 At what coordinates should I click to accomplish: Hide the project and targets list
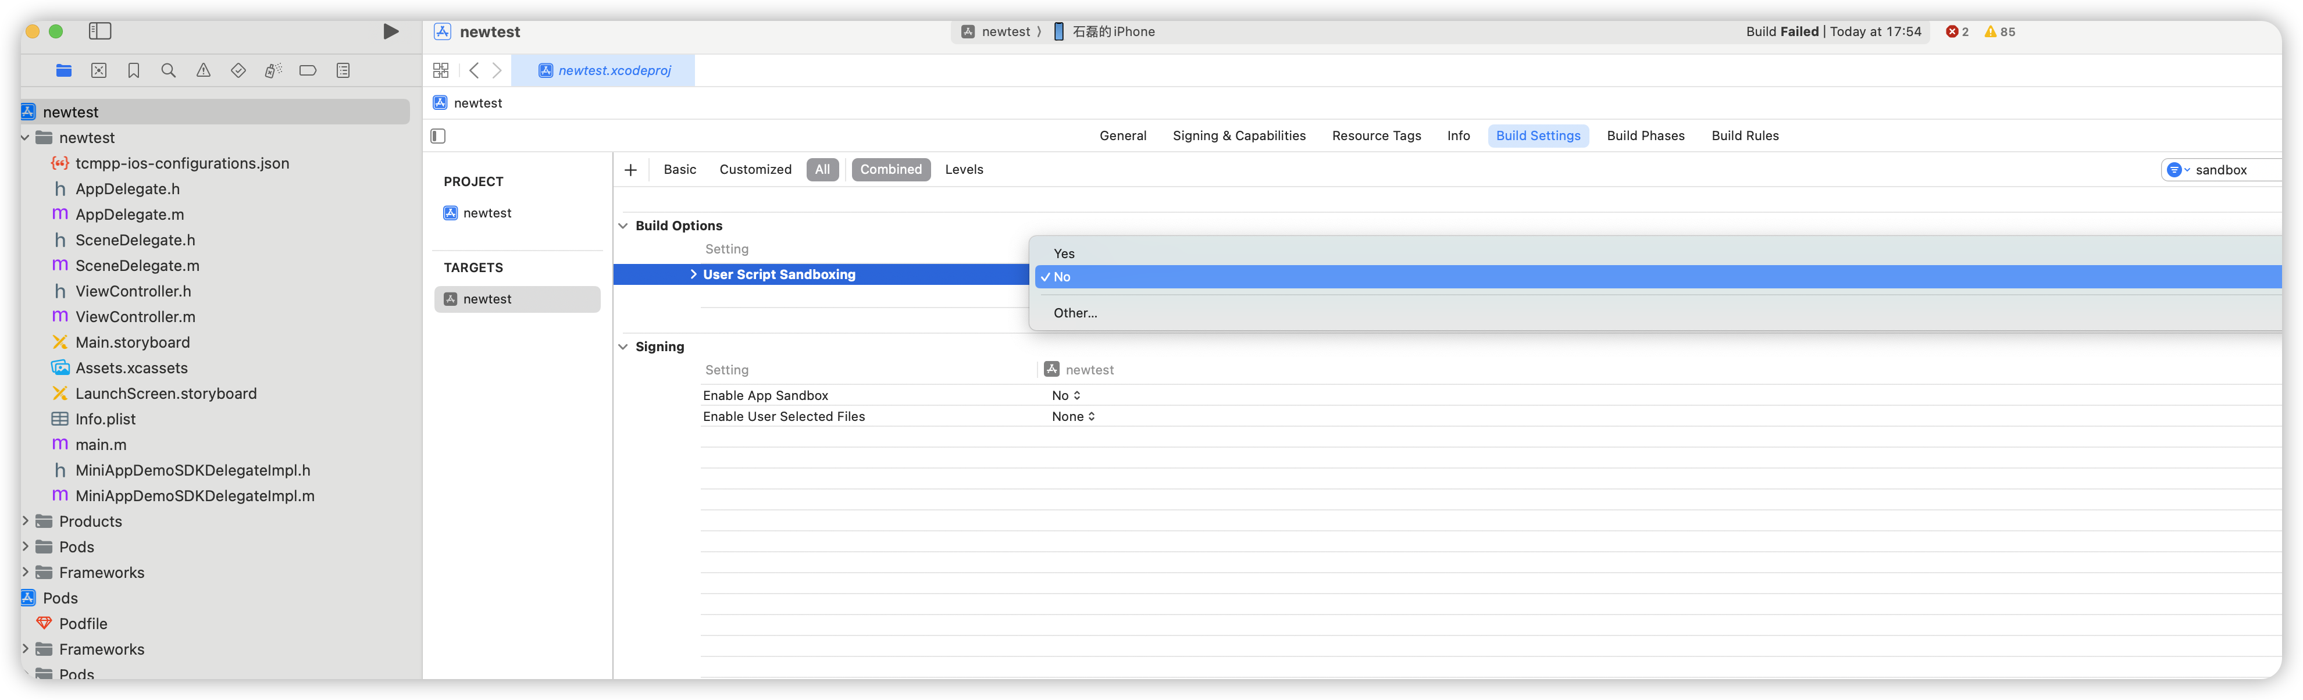click(x=438, y=136)
